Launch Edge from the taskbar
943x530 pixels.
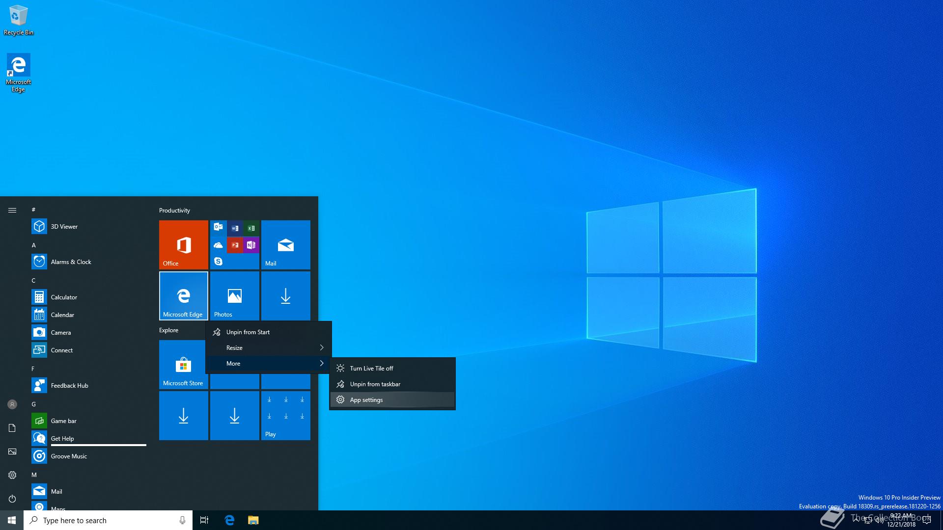point(229,520)
